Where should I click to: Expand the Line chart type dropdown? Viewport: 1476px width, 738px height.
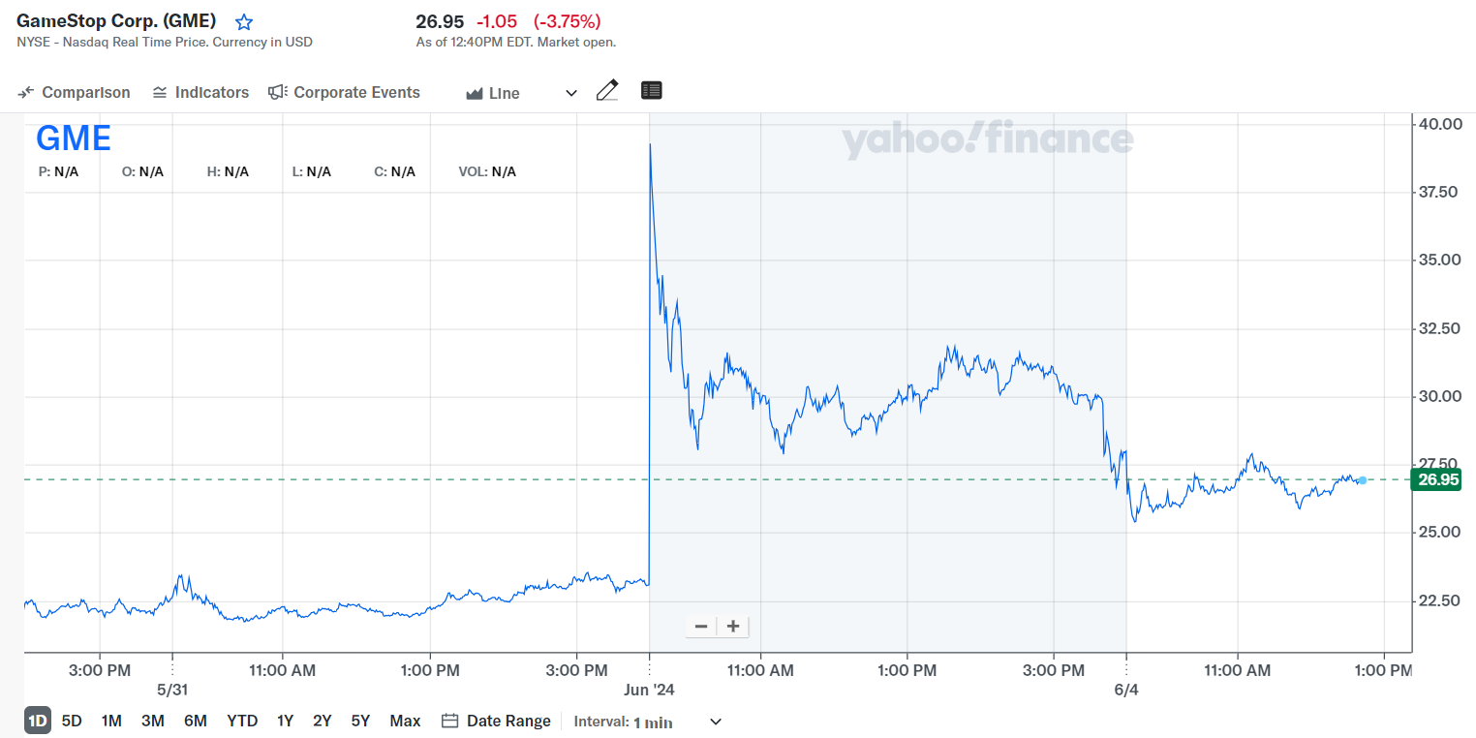click(x=570, y=93)
